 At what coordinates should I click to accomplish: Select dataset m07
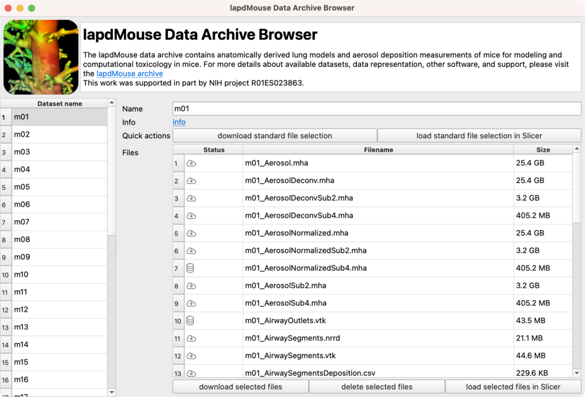pos(60,222)
